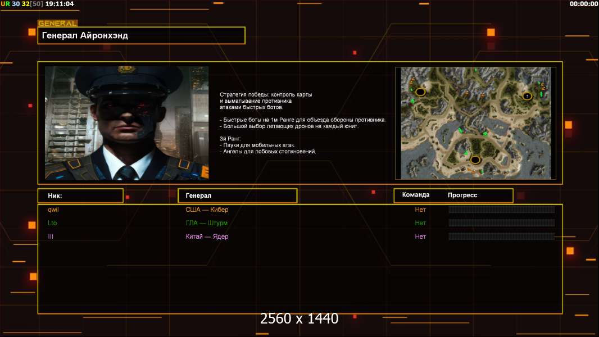Click the progress bar in III row
This screenshot has height=337, width=599.
point(501,236)
